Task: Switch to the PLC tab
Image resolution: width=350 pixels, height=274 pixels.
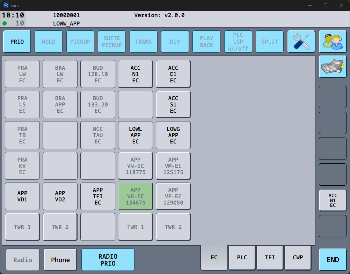Action: 242,258
